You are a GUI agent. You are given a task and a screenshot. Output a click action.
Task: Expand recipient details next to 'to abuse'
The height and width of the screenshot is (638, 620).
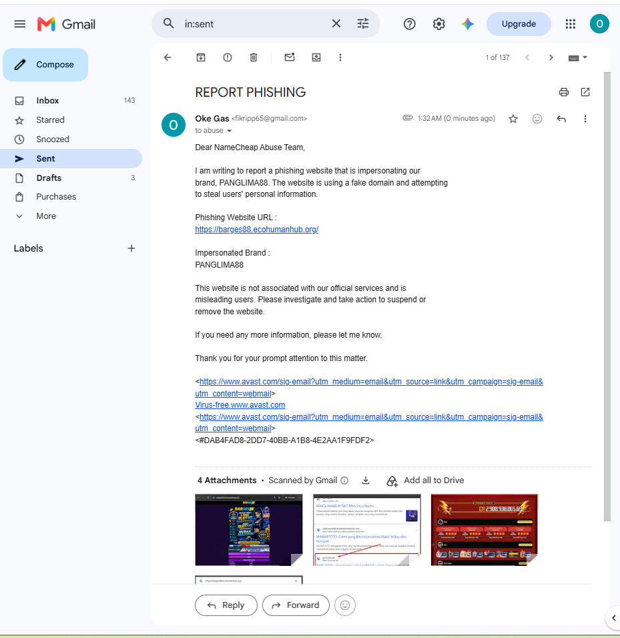(229, 131)
